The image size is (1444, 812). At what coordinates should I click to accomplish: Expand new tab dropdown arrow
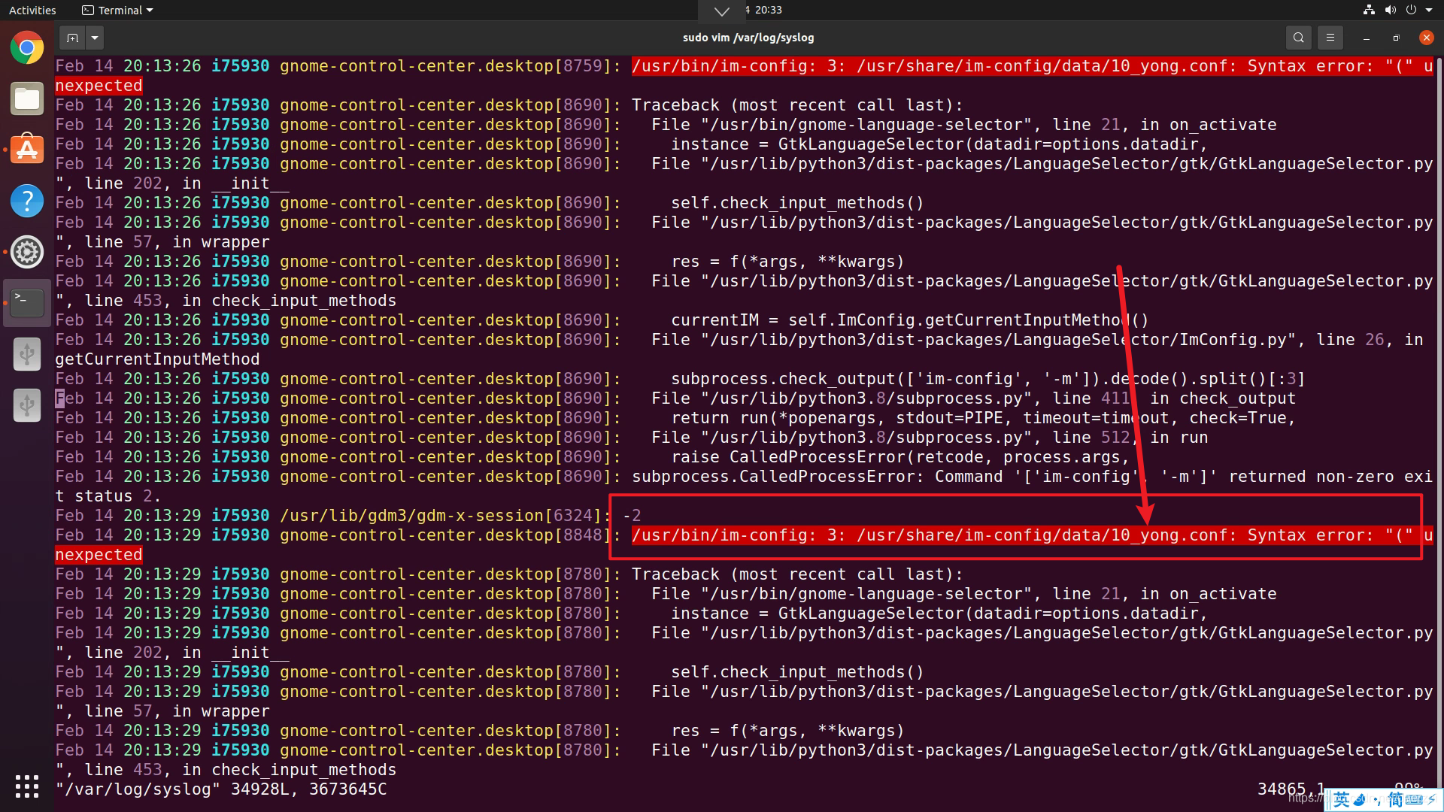coord(95,38)
